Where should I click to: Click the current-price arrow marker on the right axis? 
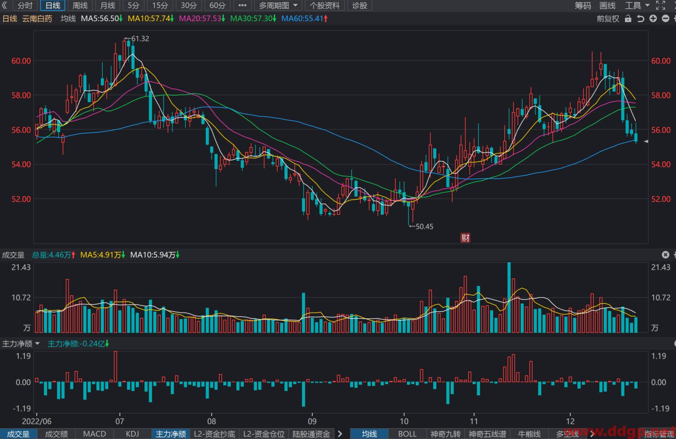tap(646, 142)
